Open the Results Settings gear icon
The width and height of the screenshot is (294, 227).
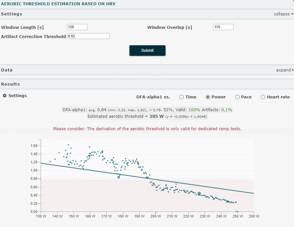[4, 96]
